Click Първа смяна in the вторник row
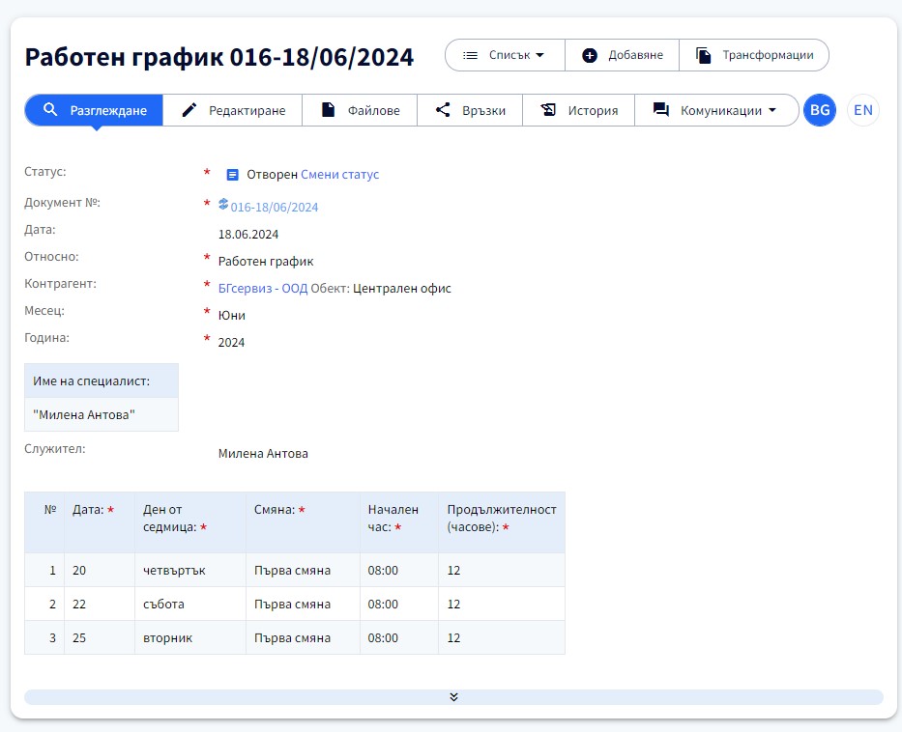Screen dimensions: 902x732 (304, 637)
